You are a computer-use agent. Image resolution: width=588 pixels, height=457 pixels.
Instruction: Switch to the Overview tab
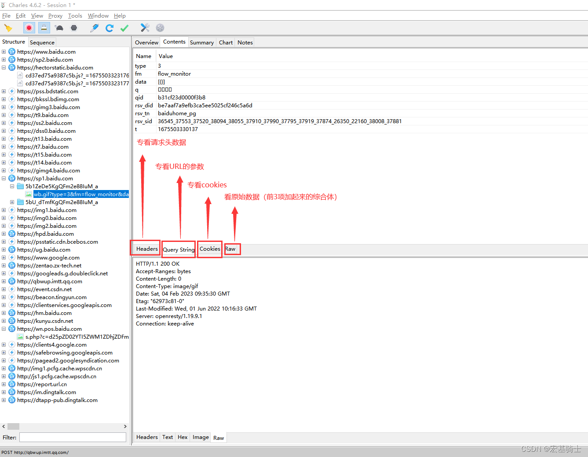point(146,43)
